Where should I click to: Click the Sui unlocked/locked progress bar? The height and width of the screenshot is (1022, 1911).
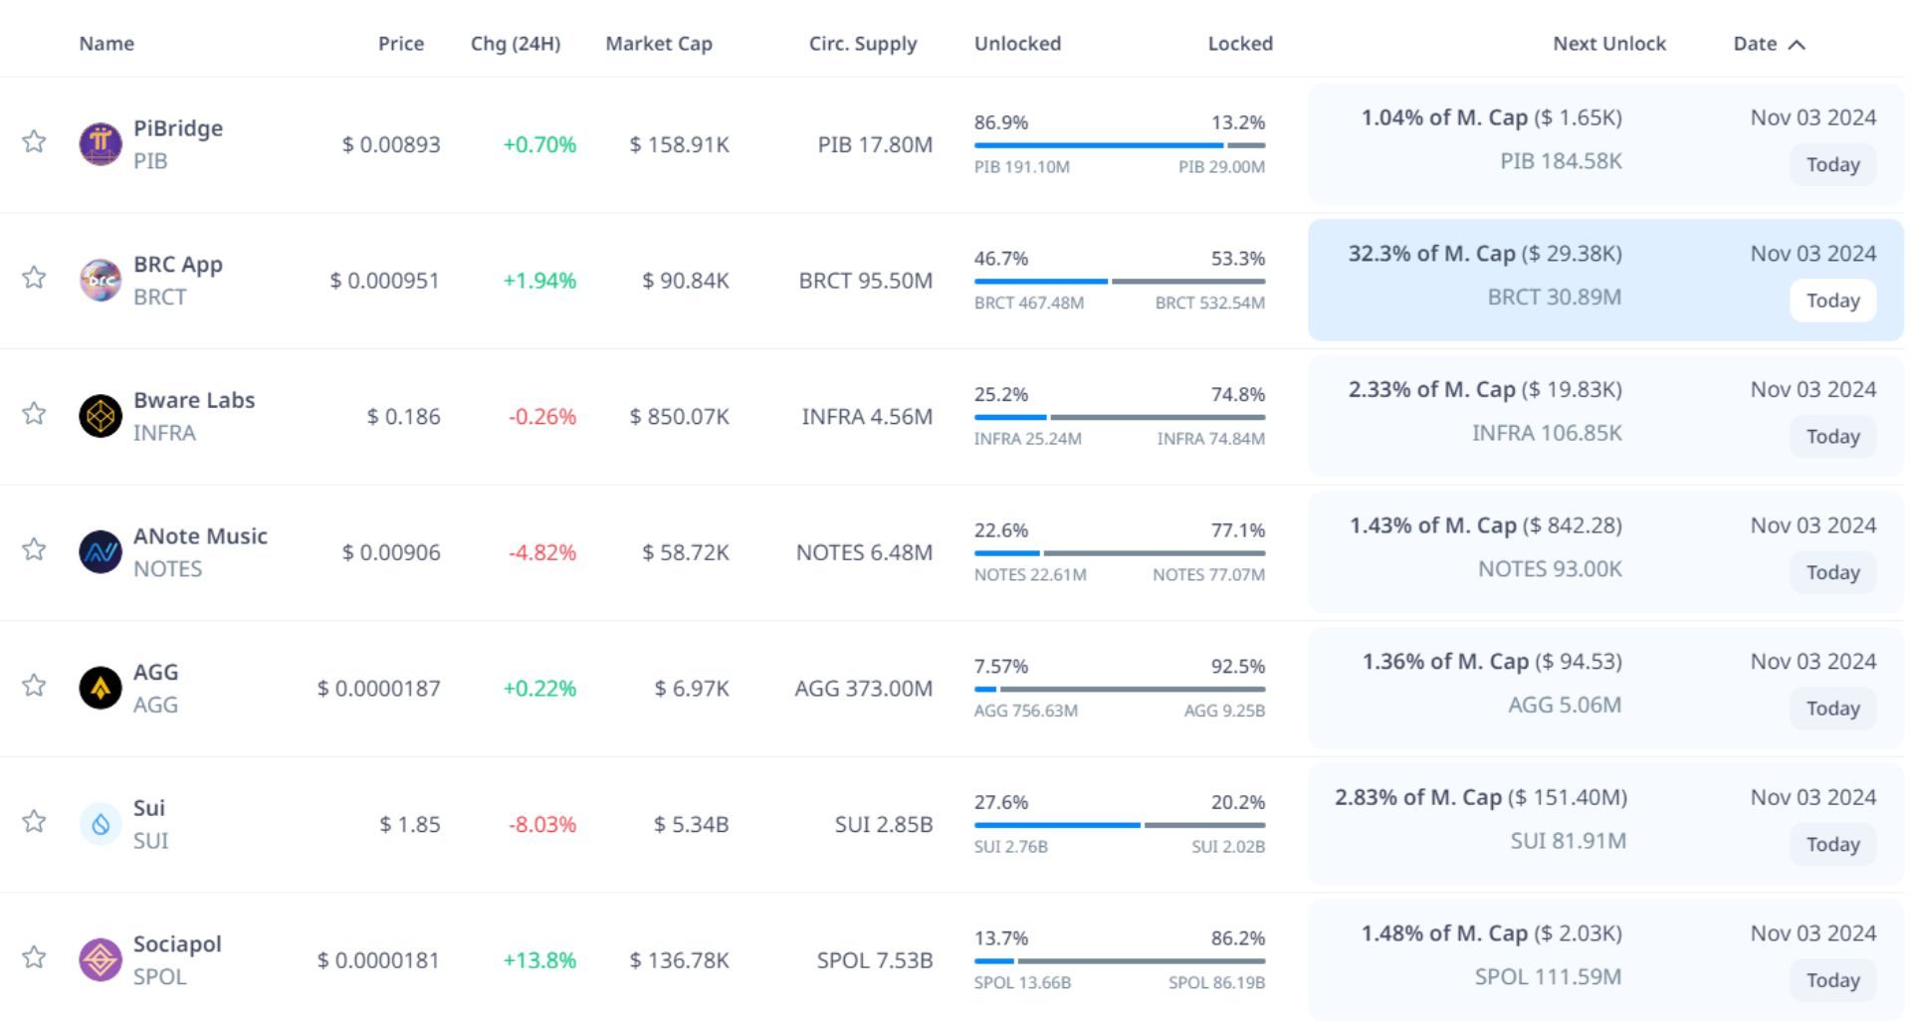click(x=1120, y=825)
